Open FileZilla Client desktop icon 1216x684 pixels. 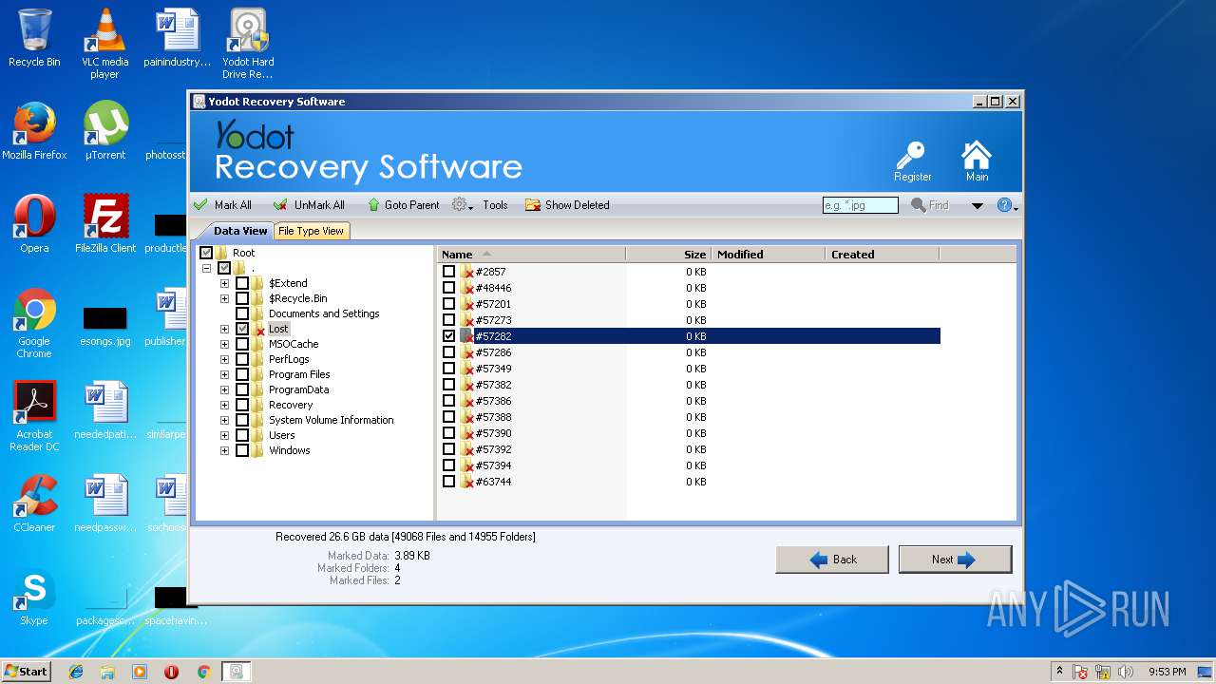105,224
